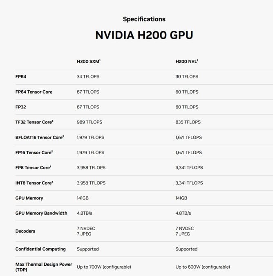Click the INT8 Tensor Core row label
The height and width of the screenshot is (276, 273).
click(34, 183)
